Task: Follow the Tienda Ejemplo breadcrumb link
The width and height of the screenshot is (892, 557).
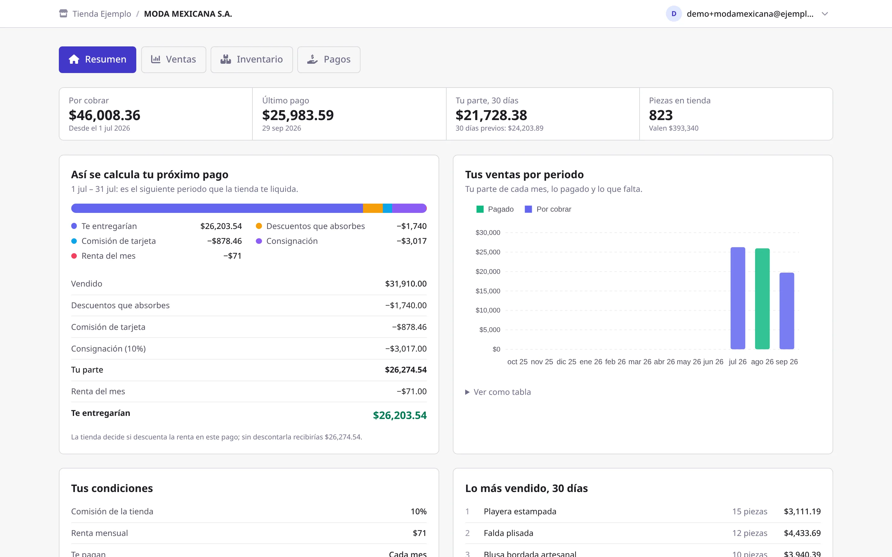Action: [102, 14]
